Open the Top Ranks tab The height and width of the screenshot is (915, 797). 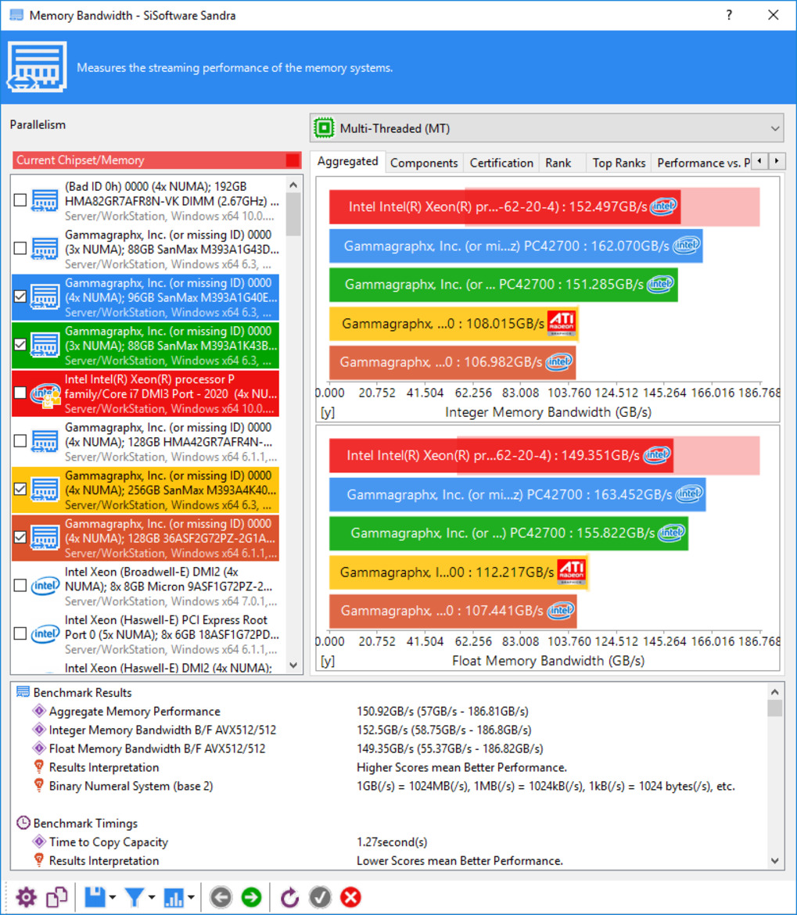(x=619, y=163)
